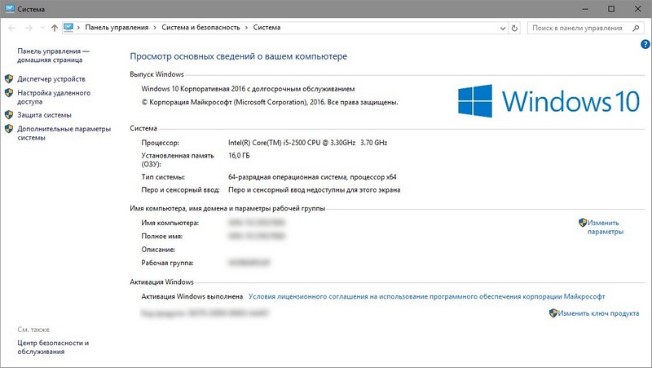The height and width of the screenshot is (368, 652).
Task: Click shield icon beside 'Изменить ключ продукта'
Action: (553, 313)
